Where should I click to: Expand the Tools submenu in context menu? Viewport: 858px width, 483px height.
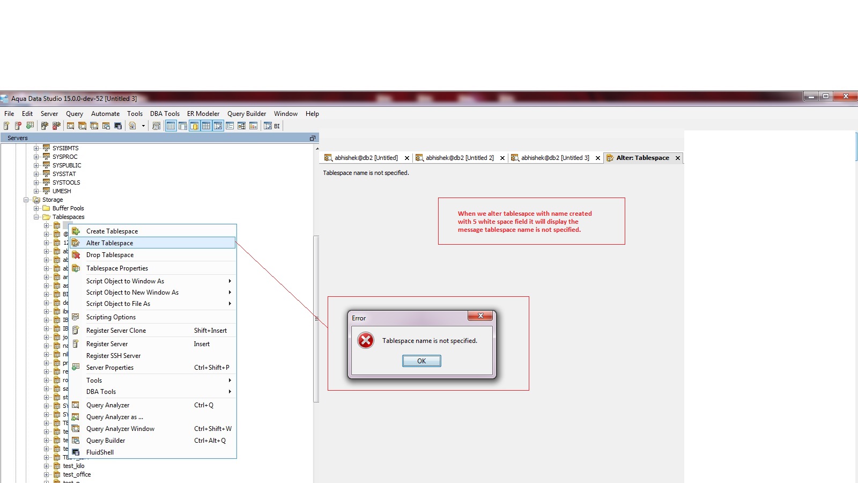153,380
